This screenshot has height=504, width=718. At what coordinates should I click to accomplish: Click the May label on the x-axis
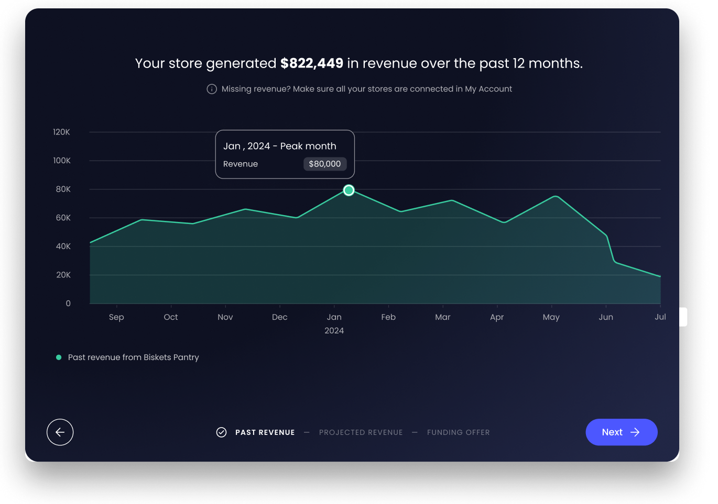point(551,317)
